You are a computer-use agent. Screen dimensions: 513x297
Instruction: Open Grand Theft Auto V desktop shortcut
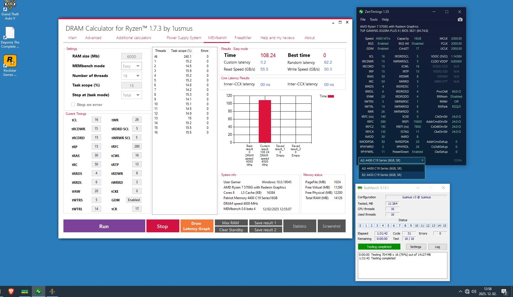tap(10, 10)
